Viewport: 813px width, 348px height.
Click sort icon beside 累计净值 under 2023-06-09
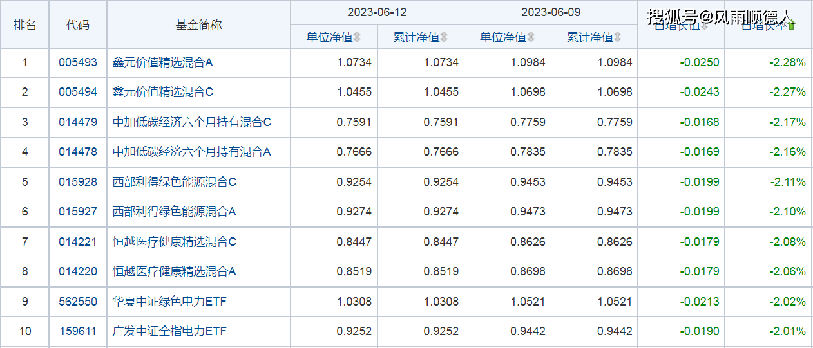pyautogui.click(x=618, y=38)
